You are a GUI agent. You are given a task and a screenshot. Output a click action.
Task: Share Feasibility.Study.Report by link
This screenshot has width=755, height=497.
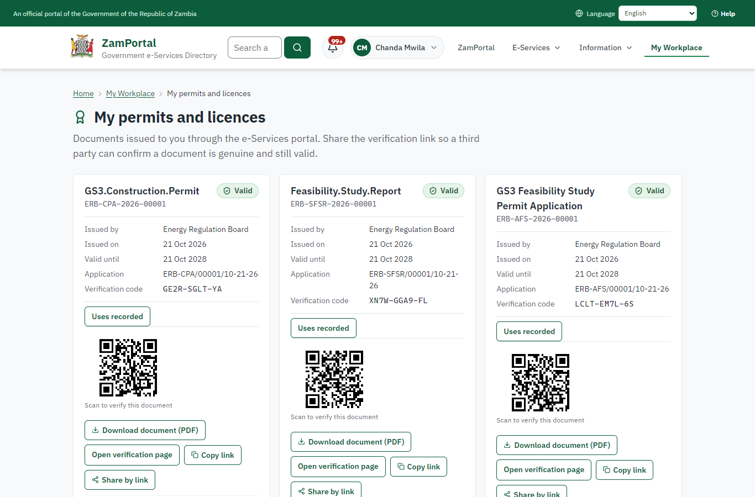click(x=326, y=490)
